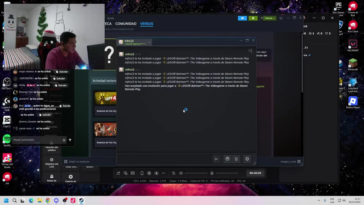The image size is (364, 205).
Task: Start recording with the record button
Action: (x=149, y=173)
